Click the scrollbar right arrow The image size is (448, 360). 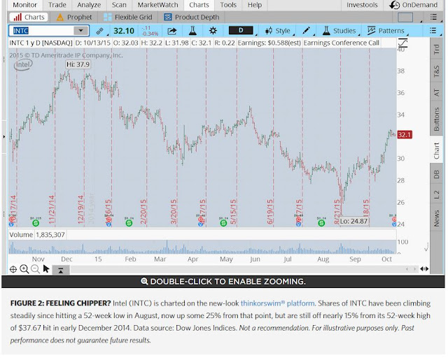(414, 269)
